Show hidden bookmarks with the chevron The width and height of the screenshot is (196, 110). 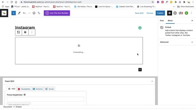174,7
